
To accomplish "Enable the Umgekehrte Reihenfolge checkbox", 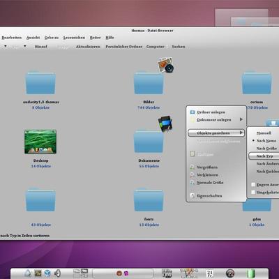I will coord(253,193).
